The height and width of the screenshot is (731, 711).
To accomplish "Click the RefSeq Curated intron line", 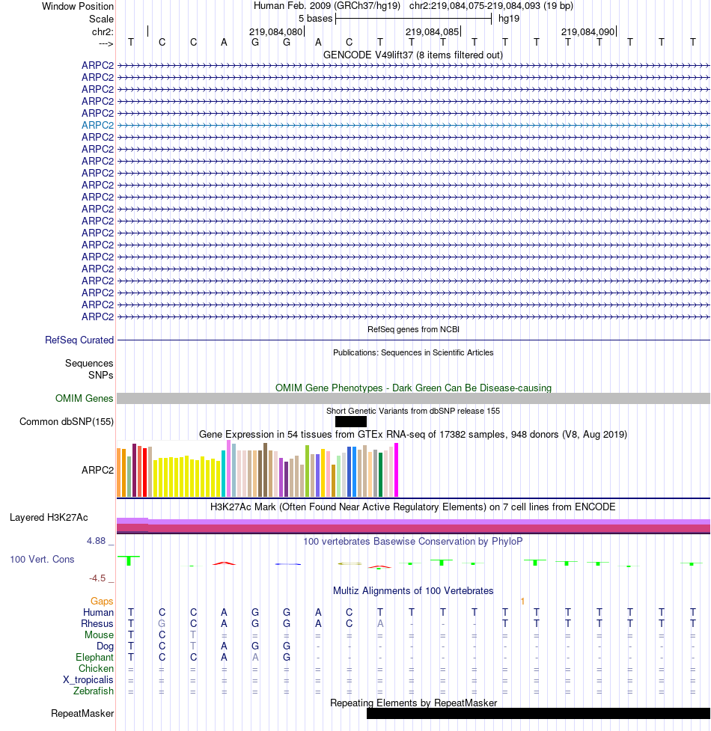I will [x=413, y=340].
